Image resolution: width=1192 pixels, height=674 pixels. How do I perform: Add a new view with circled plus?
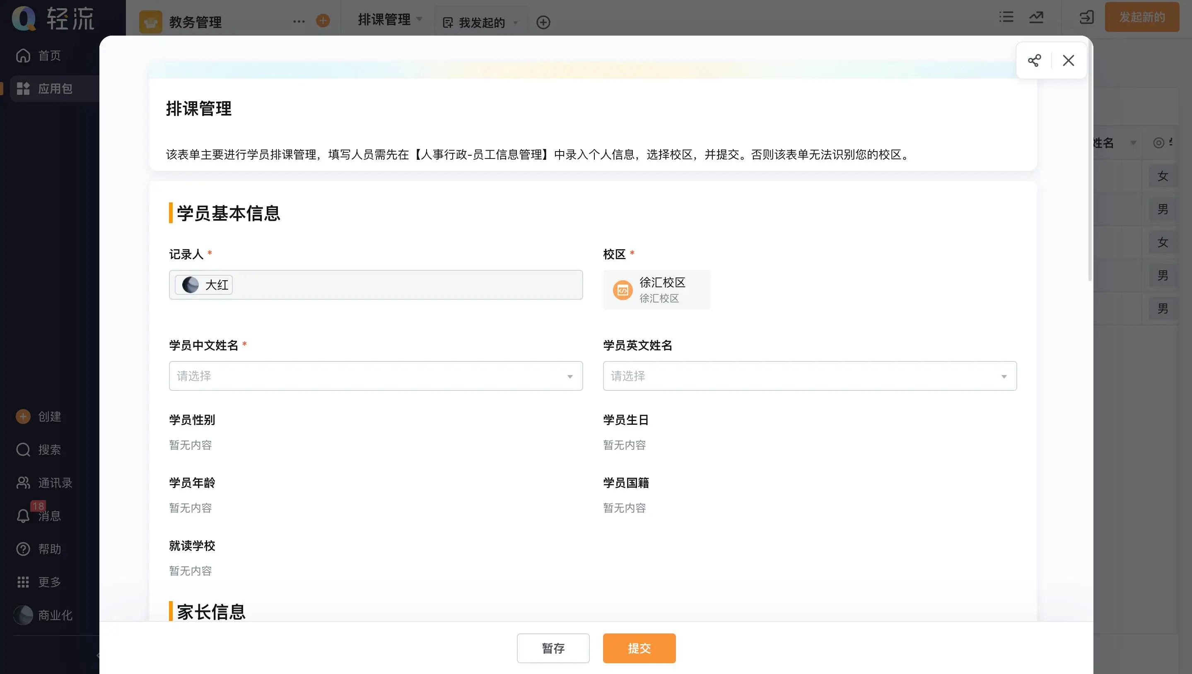(x=543, y=22)
